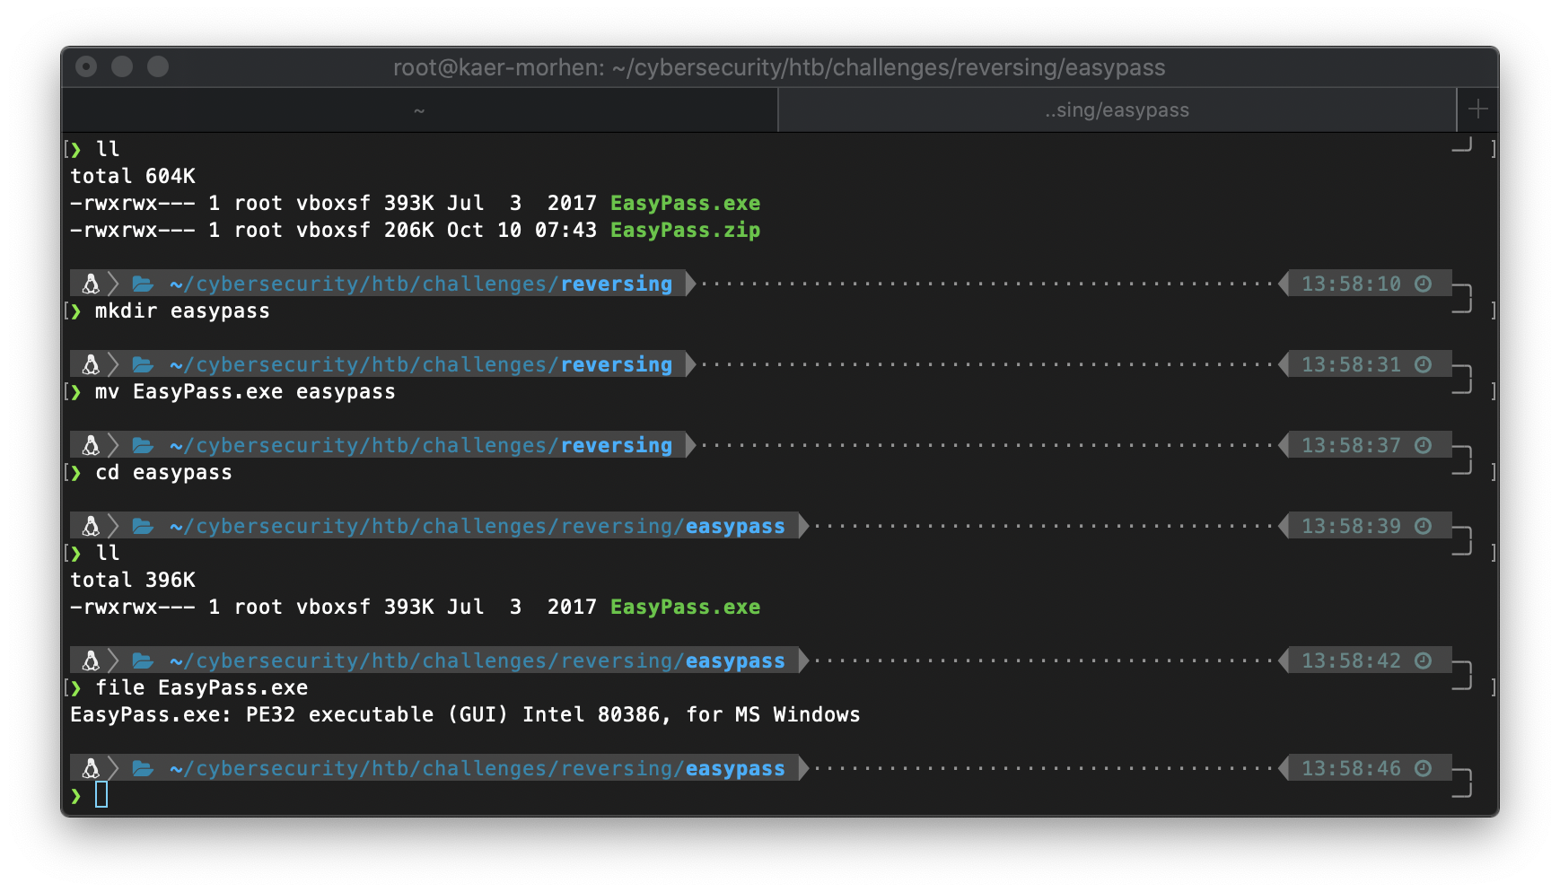Click the clock icon next to 13:58:31
Screen dimensions: 1560x892
[x=1423, y=364]
